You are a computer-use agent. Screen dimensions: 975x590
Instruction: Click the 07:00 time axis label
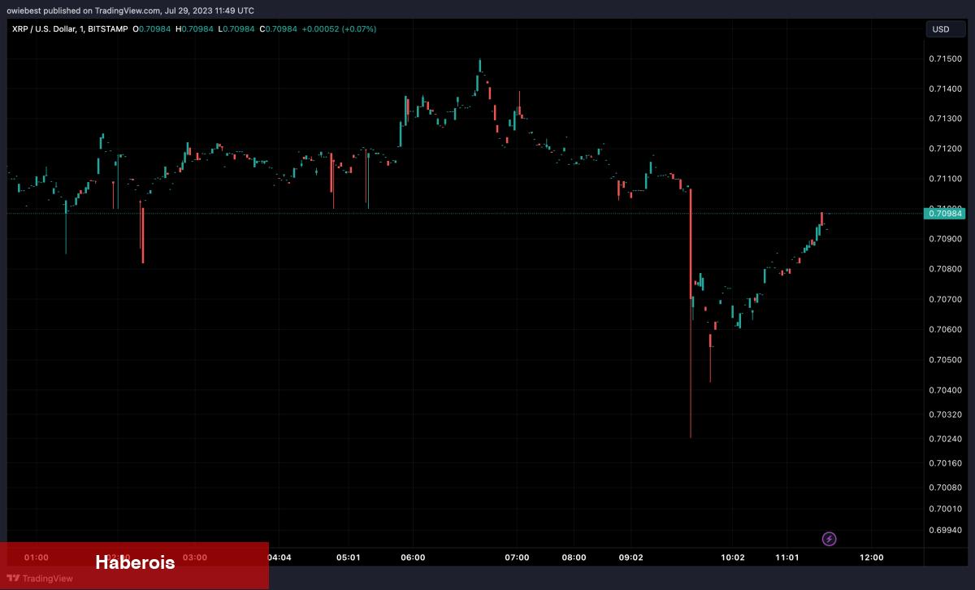517,557
